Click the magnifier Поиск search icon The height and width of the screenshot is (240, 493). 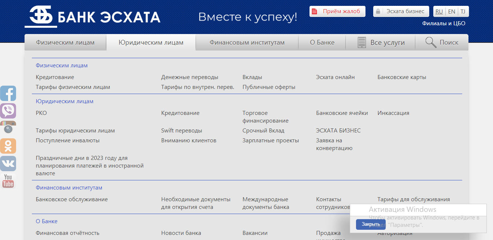coord(431,42)
